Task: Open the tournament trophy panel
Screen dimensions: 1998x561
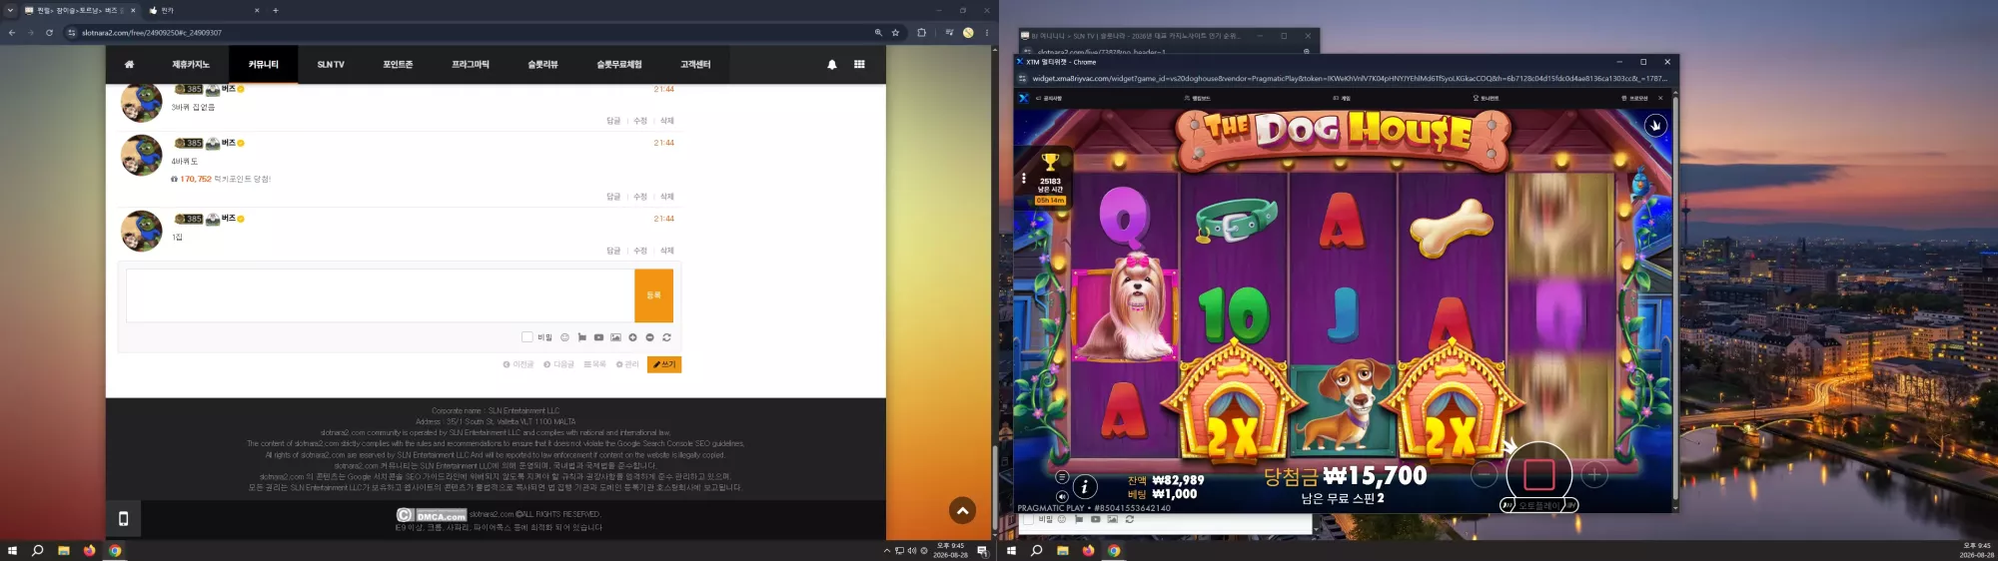Action: point(1050,177)
